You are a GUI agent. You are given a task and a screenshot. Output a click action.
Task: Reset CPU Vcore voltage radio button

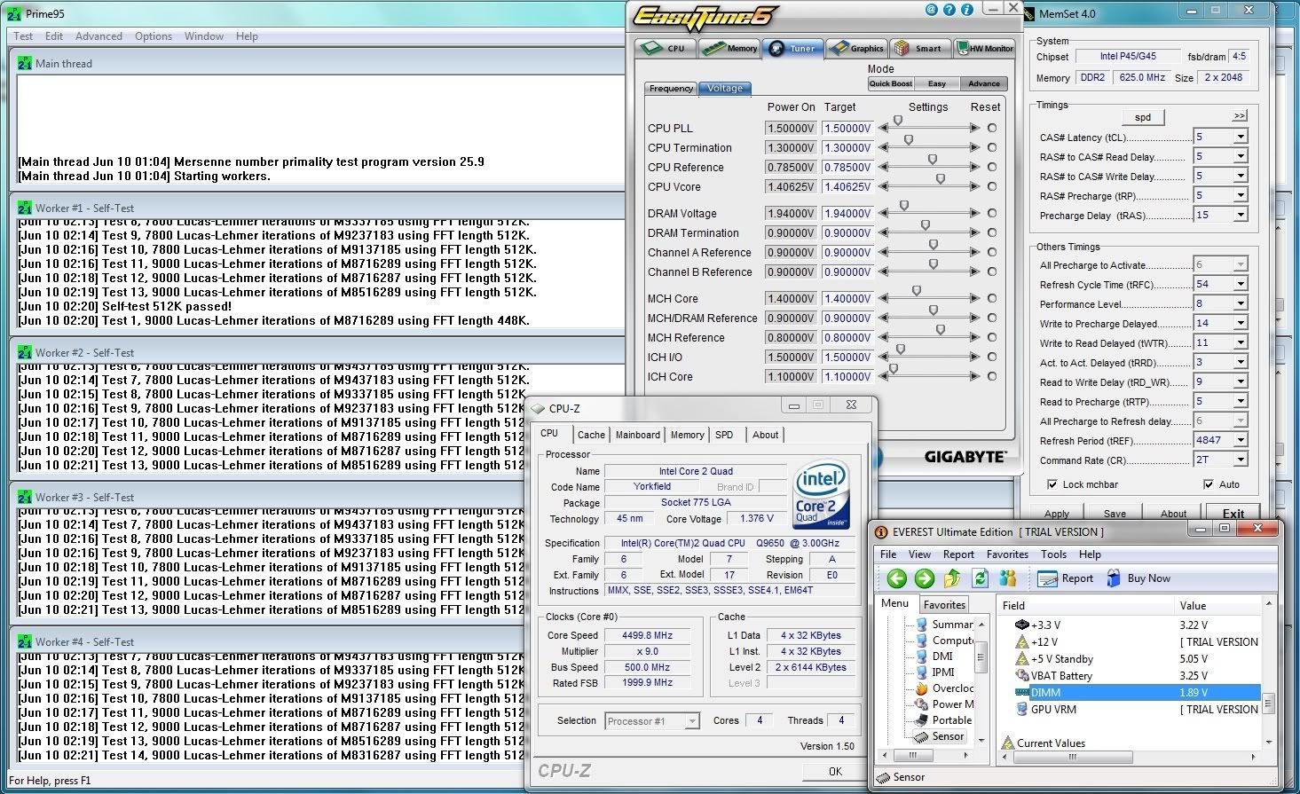tap(992, 186)
